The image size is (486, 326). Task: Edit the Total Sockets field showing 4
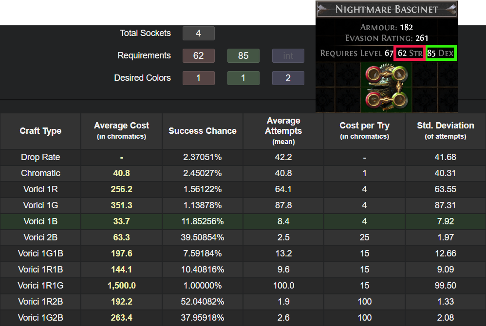[x=198, y=33]
